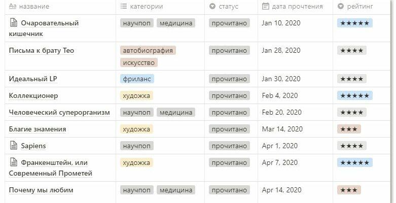Select the художка tag in Благие знамения row

[136, 129]
